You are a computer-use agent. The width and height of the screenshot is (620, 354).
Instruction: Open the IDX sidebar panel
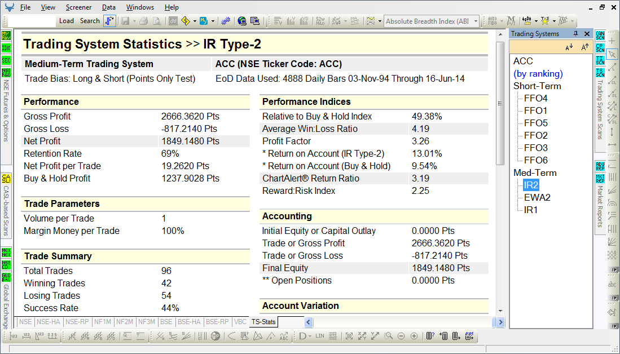[6, 48]
